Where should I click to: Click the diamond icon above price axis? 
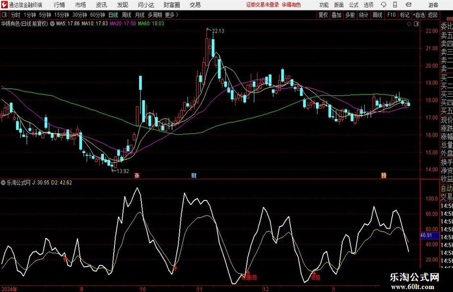point(409,24)
